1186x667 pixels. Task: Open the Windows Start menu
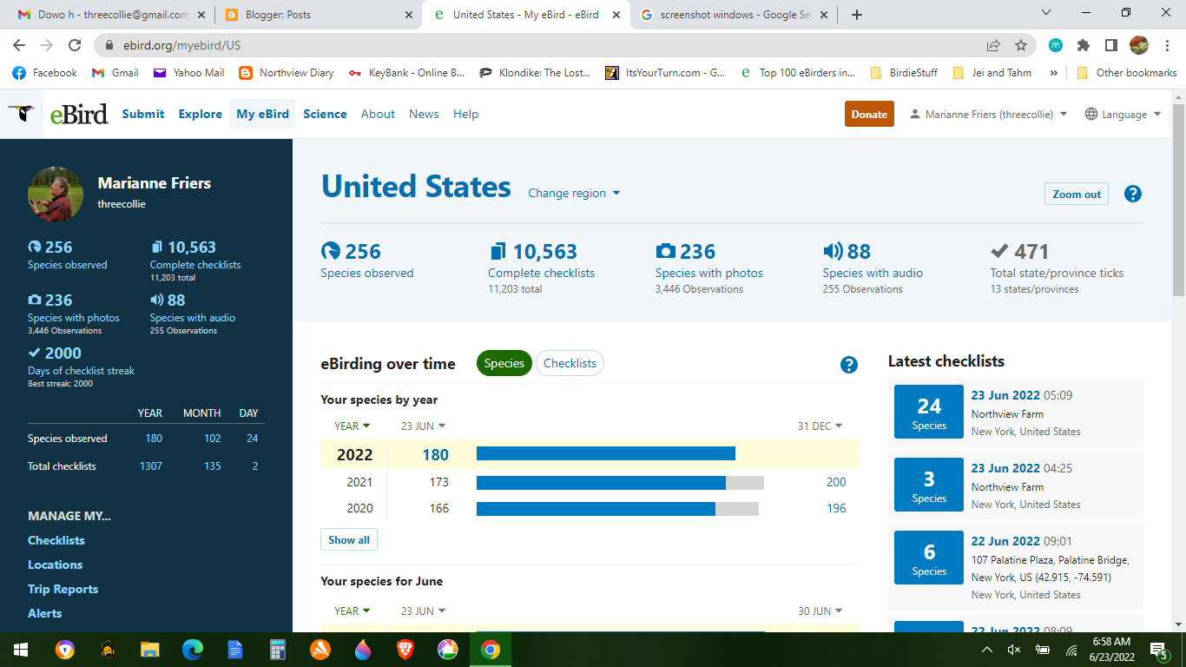tap(21, 649)
